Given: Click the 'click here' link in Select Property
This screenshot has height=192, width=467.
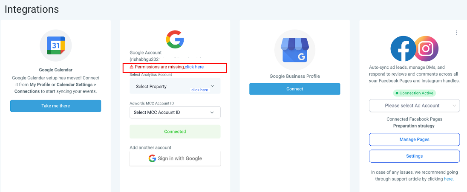Looking at the screenshot, I should [199, 90].
